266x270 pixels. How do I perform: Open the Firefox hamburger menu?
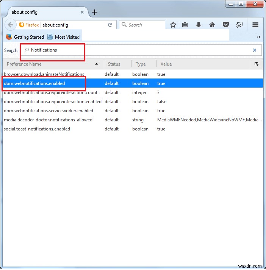point(255,25)
